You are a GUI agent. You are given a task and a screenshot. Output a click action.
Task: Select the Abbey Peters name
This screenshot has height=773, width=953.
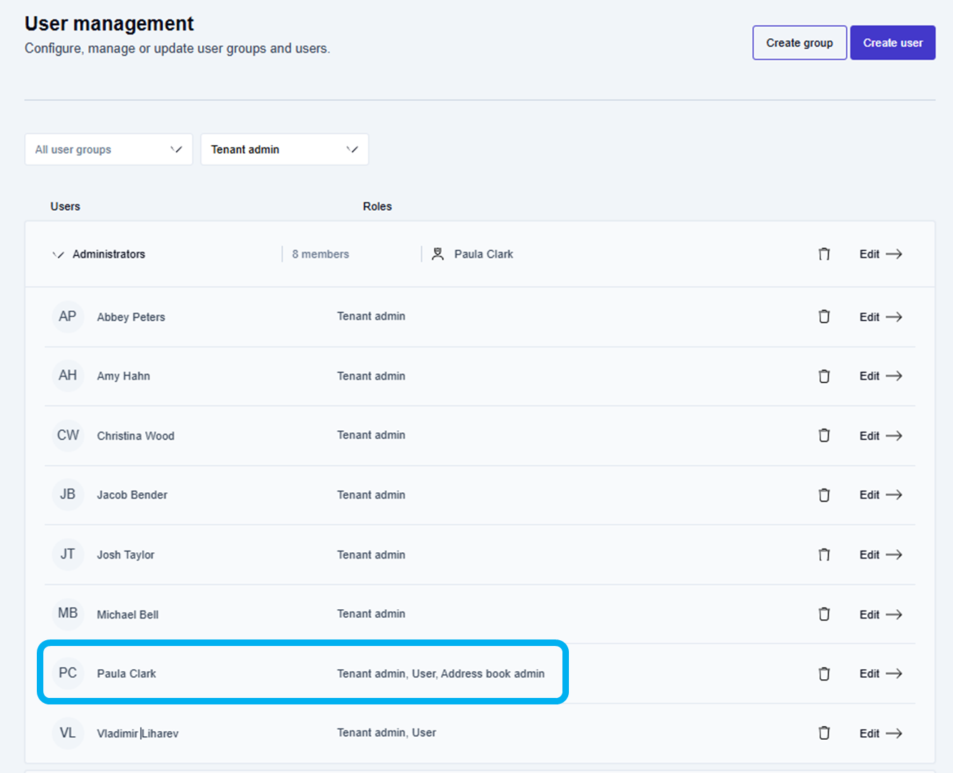[x=131, y=317]
